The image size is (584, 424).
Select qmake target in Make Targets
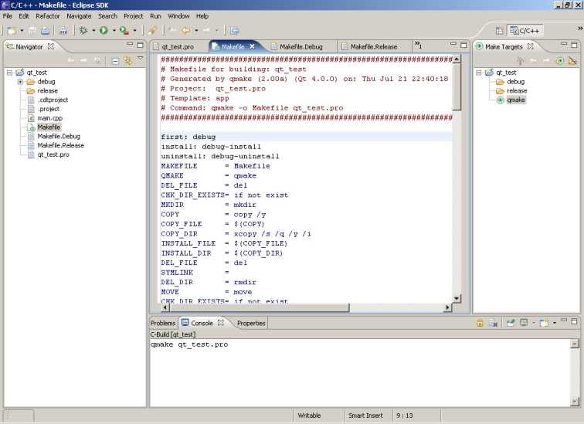click(516, 100)
